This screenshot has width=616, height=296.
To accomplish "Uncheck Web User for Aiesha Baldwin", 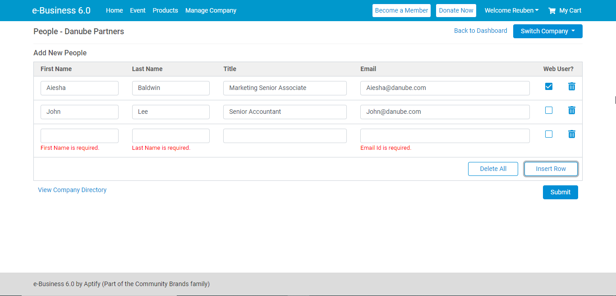I will coord(548,86).
